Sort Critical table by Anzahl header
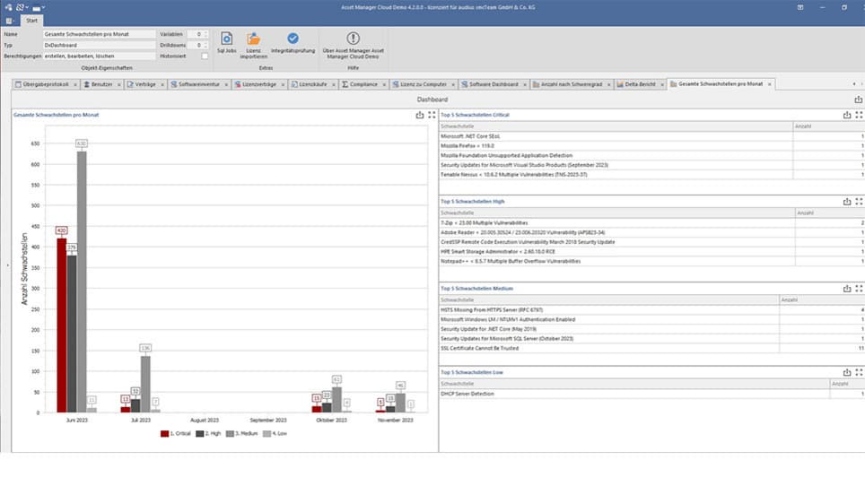This screenshot has width=865, height=486. [828, 126]
